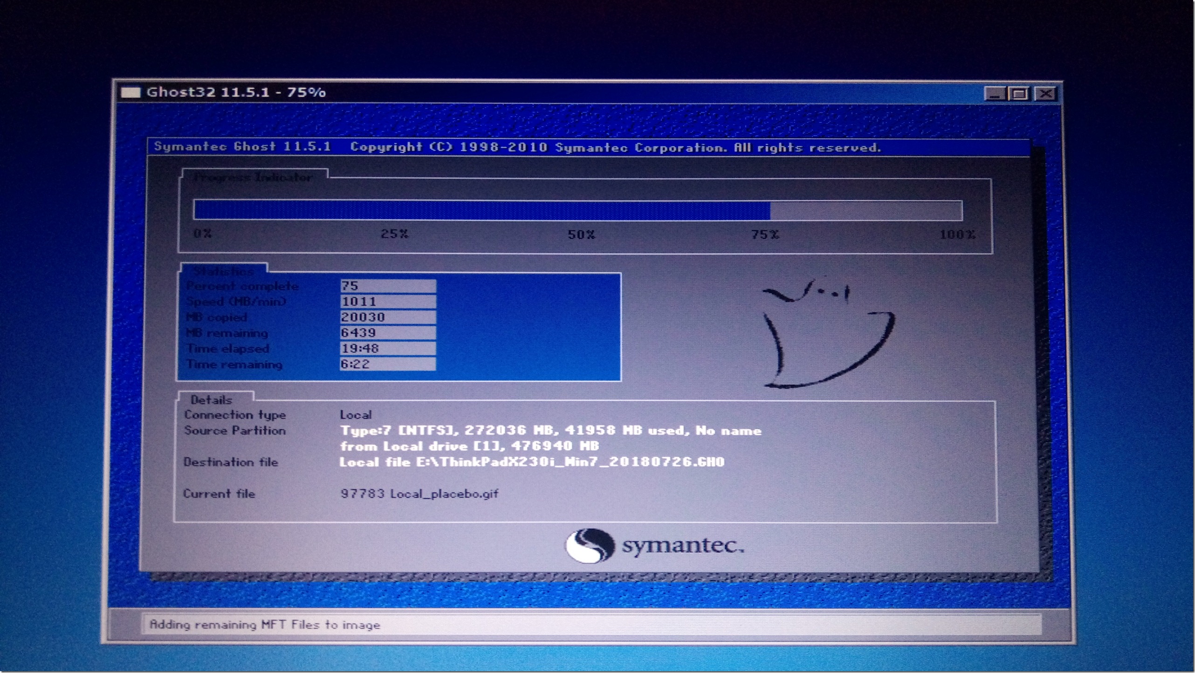Image resolution: width=1195 pixels, height=673 pixels.
Task: Click the MB remaining label
Action: click(x=227, y=333)
